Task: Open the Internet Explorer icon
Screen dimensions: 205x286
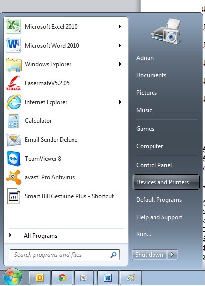Action: [x=14, y=102]
